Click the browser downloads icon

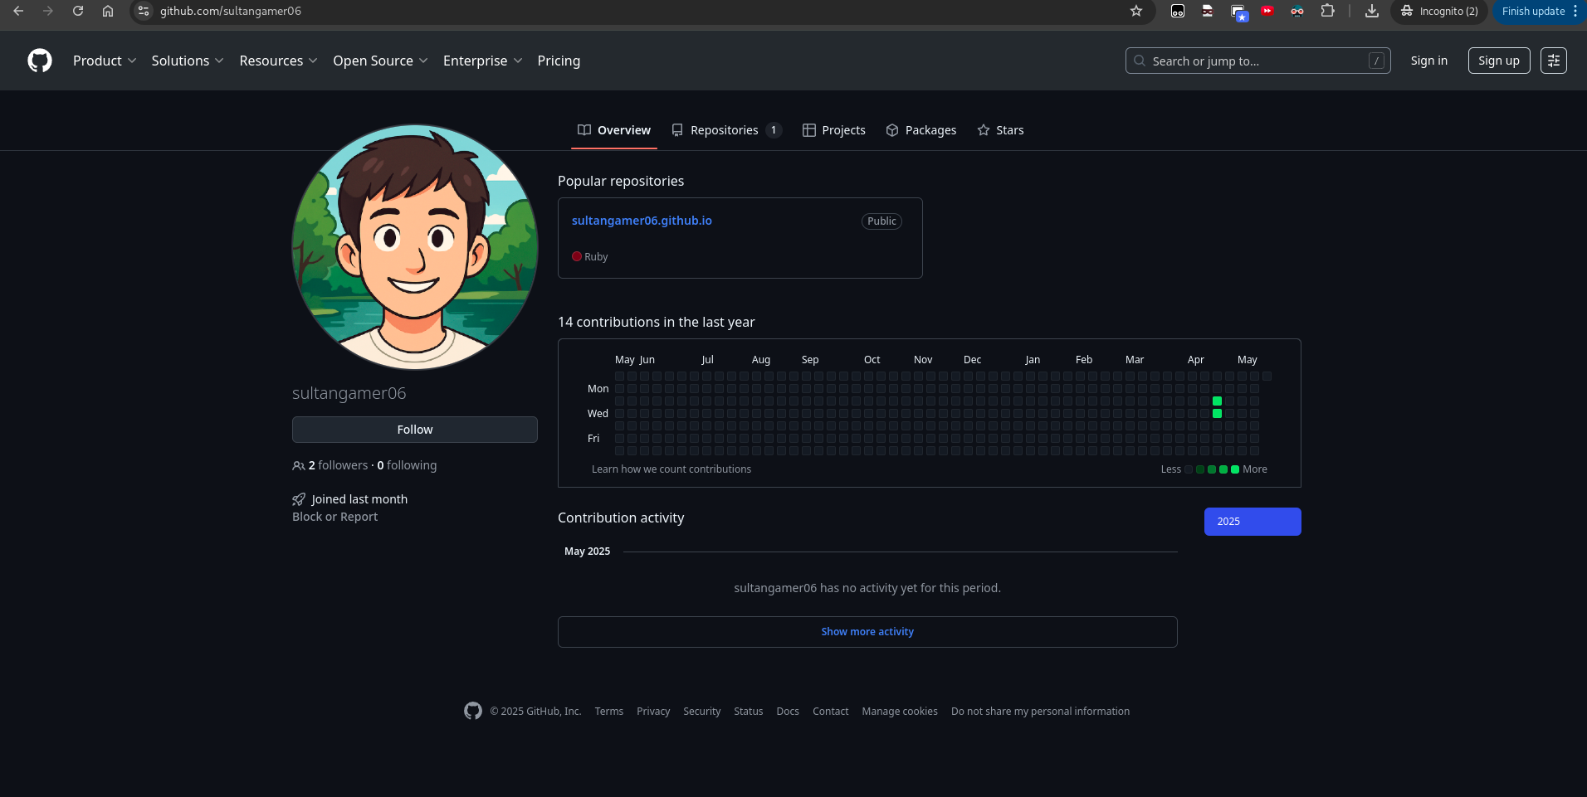pyautogui.click(x=1372, y=11)
